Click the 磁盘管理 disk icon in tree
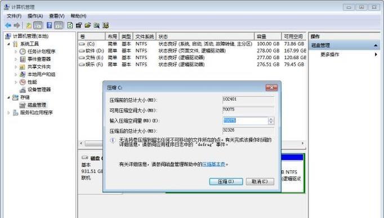This screenshot has height=218, width=384. pos(23,105)
